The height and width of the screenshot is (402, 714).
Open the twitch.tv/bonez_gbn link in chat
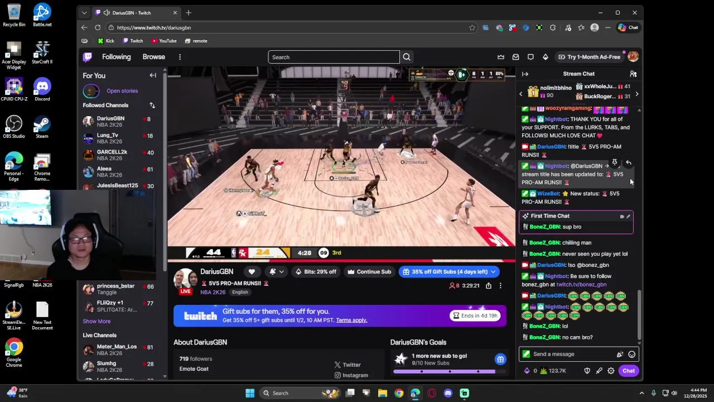(581, 285)
